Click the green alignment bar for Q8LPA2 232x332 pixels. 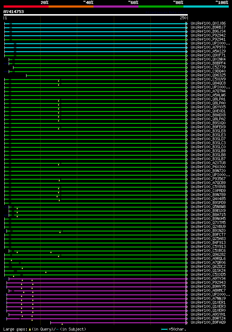click(x=95, y=119)
